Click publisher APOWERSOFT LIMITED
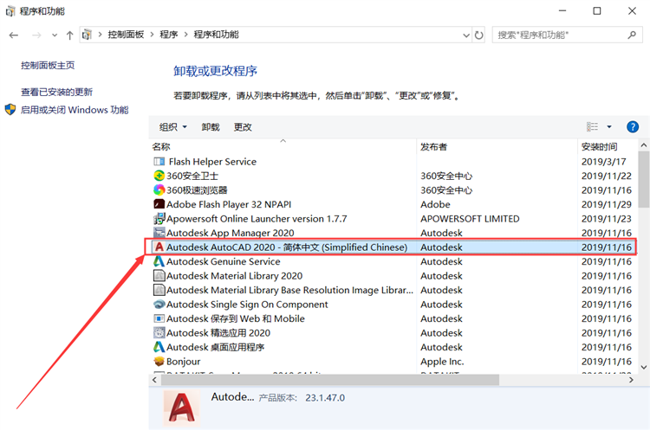The width and height of the screenshot is (650, 430). 470,219
